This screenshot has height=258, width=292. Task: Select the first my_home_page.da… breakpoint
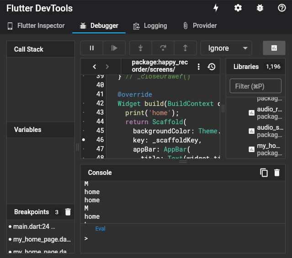pyautogui.click(x=41, y=239)
